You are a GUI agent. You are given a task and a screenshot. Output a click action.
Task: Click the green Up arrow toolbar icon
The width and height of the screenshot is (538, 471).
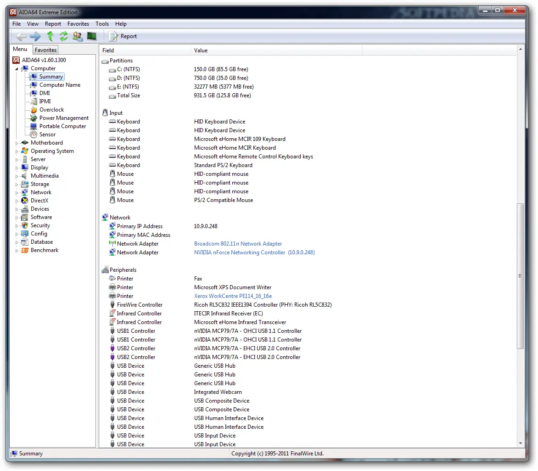tap(50, 36)
